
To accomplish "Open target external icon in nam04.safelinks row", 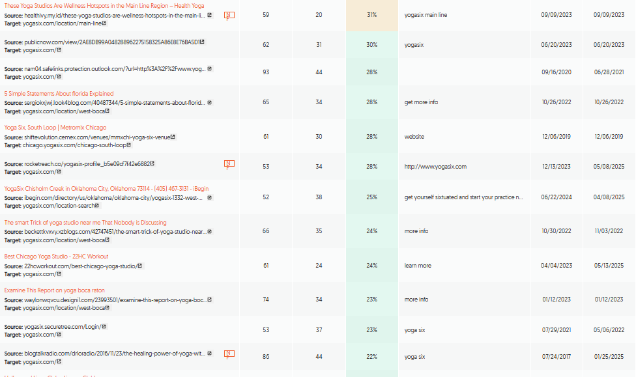I will point(59,77).
